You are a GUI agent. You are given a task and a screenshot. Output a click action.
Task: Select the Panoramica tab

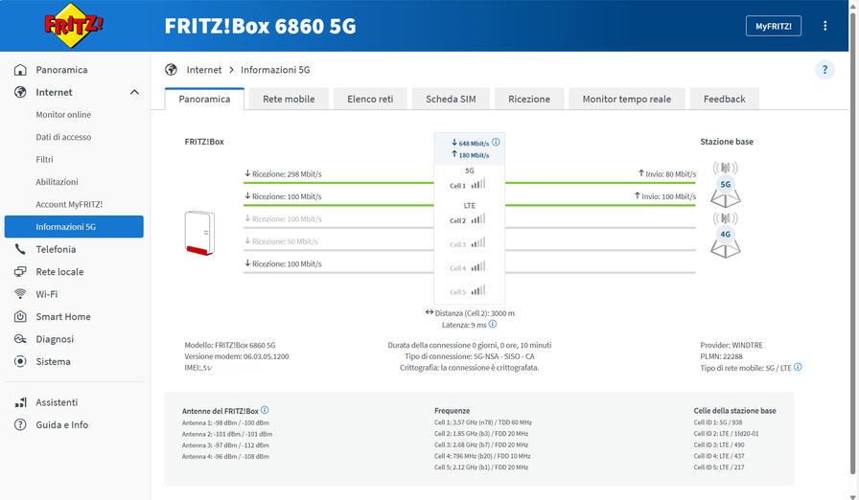(x=204, y=99)
